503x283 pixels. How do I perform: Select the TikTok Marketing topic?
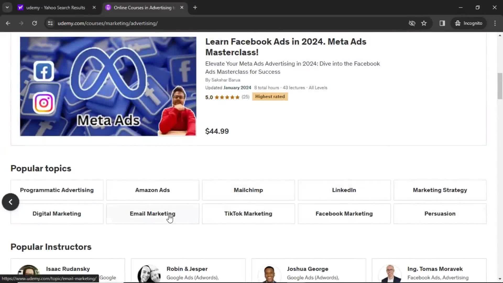(x=248, y=214)
